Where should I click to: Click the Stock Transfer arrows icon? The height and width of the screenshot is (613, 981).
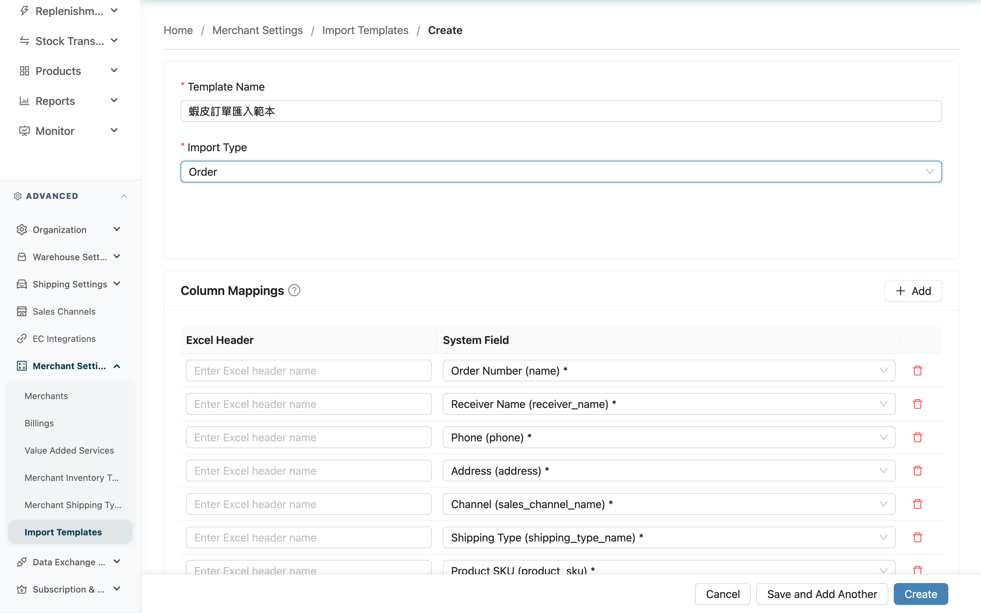point(24,41)
